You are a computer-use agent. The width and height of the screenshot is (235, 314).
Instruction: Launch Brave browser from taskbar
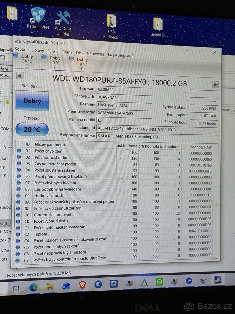point(83,285)
